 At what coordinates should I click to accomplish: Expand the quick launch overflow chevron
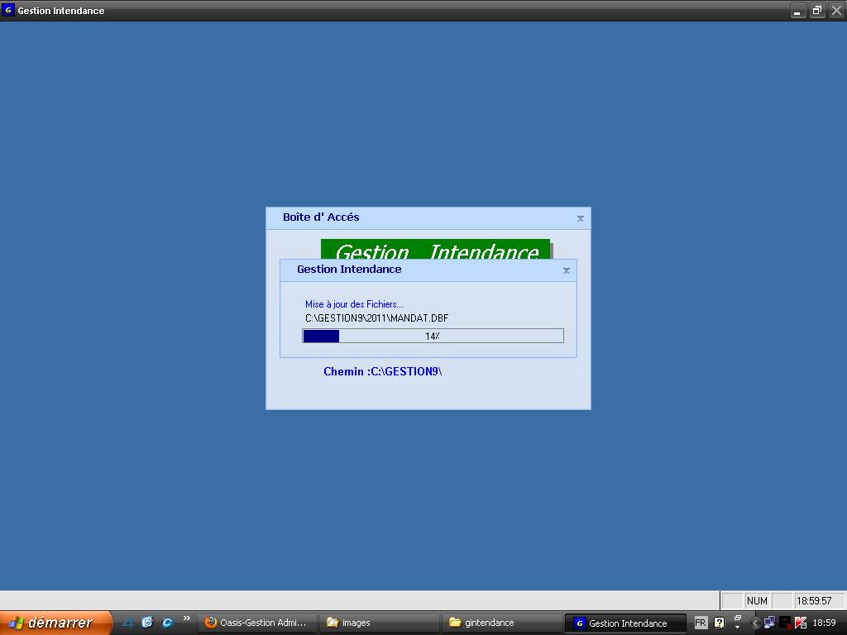coord(186,618)
